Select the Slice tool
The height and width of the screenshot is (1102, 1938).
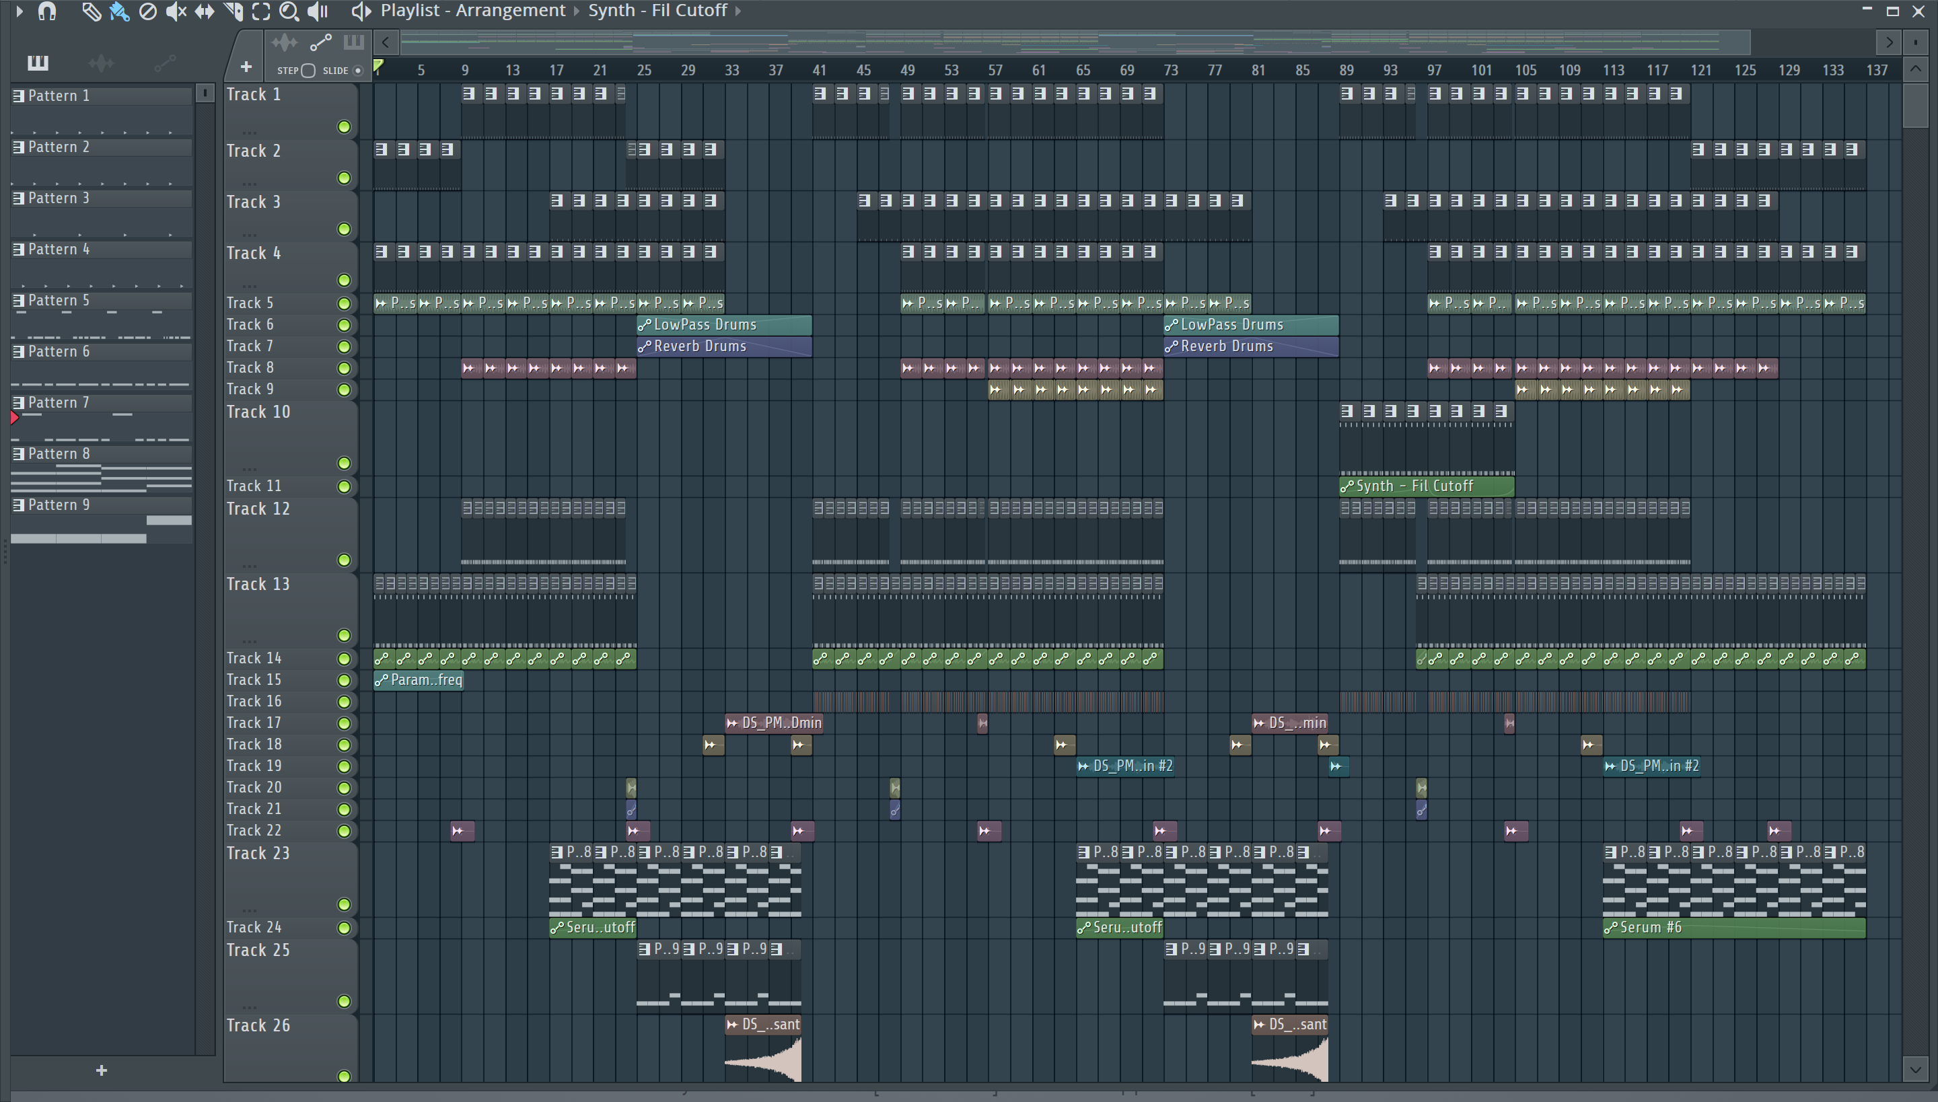click(x=233, y=11)
